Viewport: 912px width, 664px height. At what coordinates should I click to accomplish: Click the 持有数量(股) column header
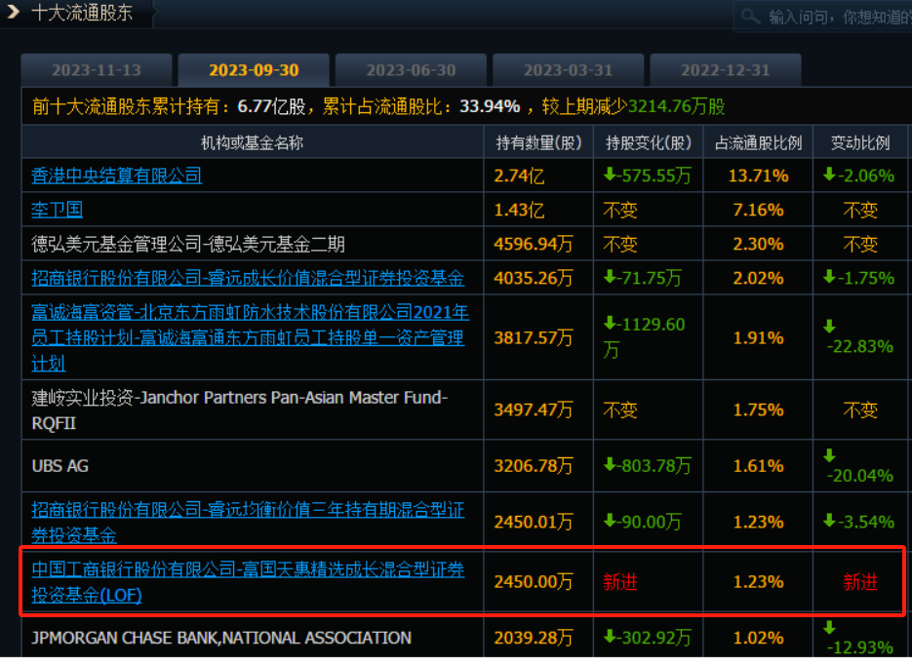538,143
